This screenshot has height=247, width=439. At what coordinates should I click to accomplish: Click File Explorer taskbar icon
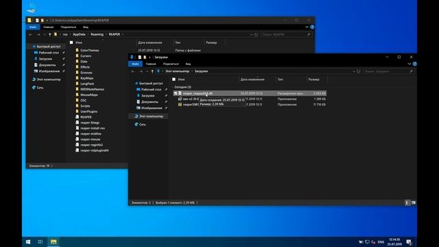coord(54,242)
